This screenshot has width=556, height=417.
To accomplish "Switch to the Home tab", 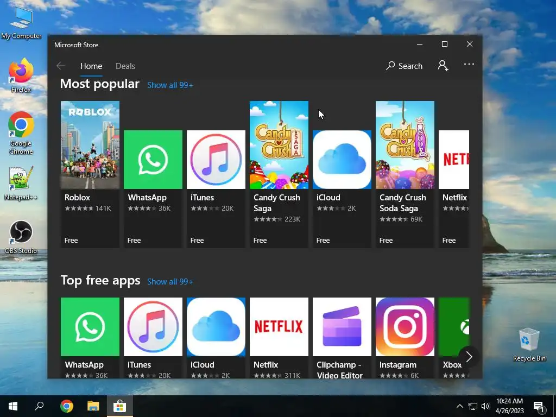I will (x=91, y=66).
